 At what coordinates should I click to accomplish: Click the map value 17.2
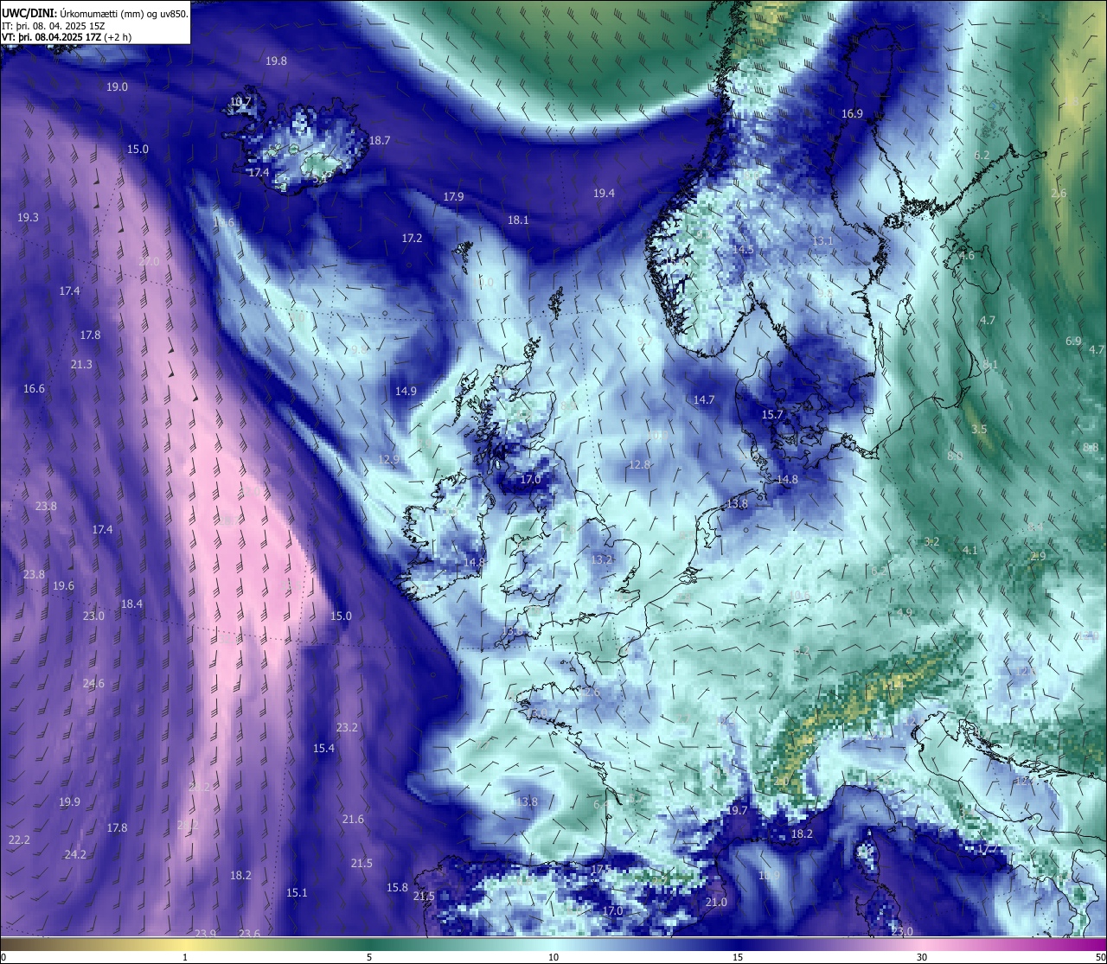click(x=412, y=238)
